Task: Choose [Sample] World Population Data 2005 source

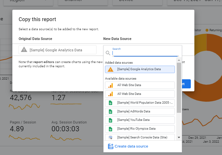Action: click(x=140, y=103)
